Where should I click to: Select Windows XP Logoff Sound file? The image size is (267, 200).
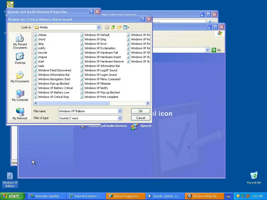99,70
